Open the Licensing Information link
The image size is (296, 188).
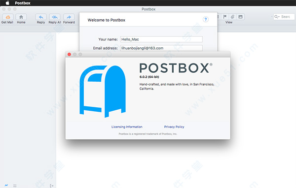[x=127, y=127]
